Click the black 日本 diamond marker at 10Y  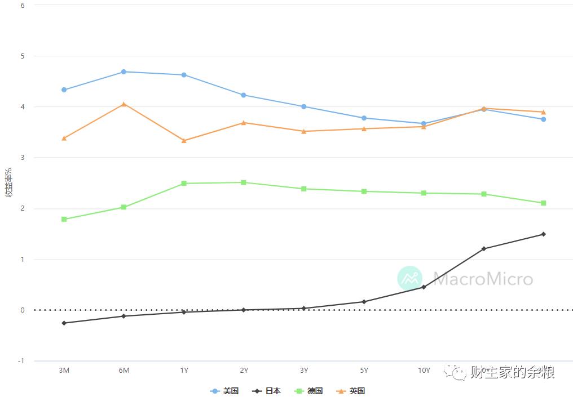[x=424, y=287]
